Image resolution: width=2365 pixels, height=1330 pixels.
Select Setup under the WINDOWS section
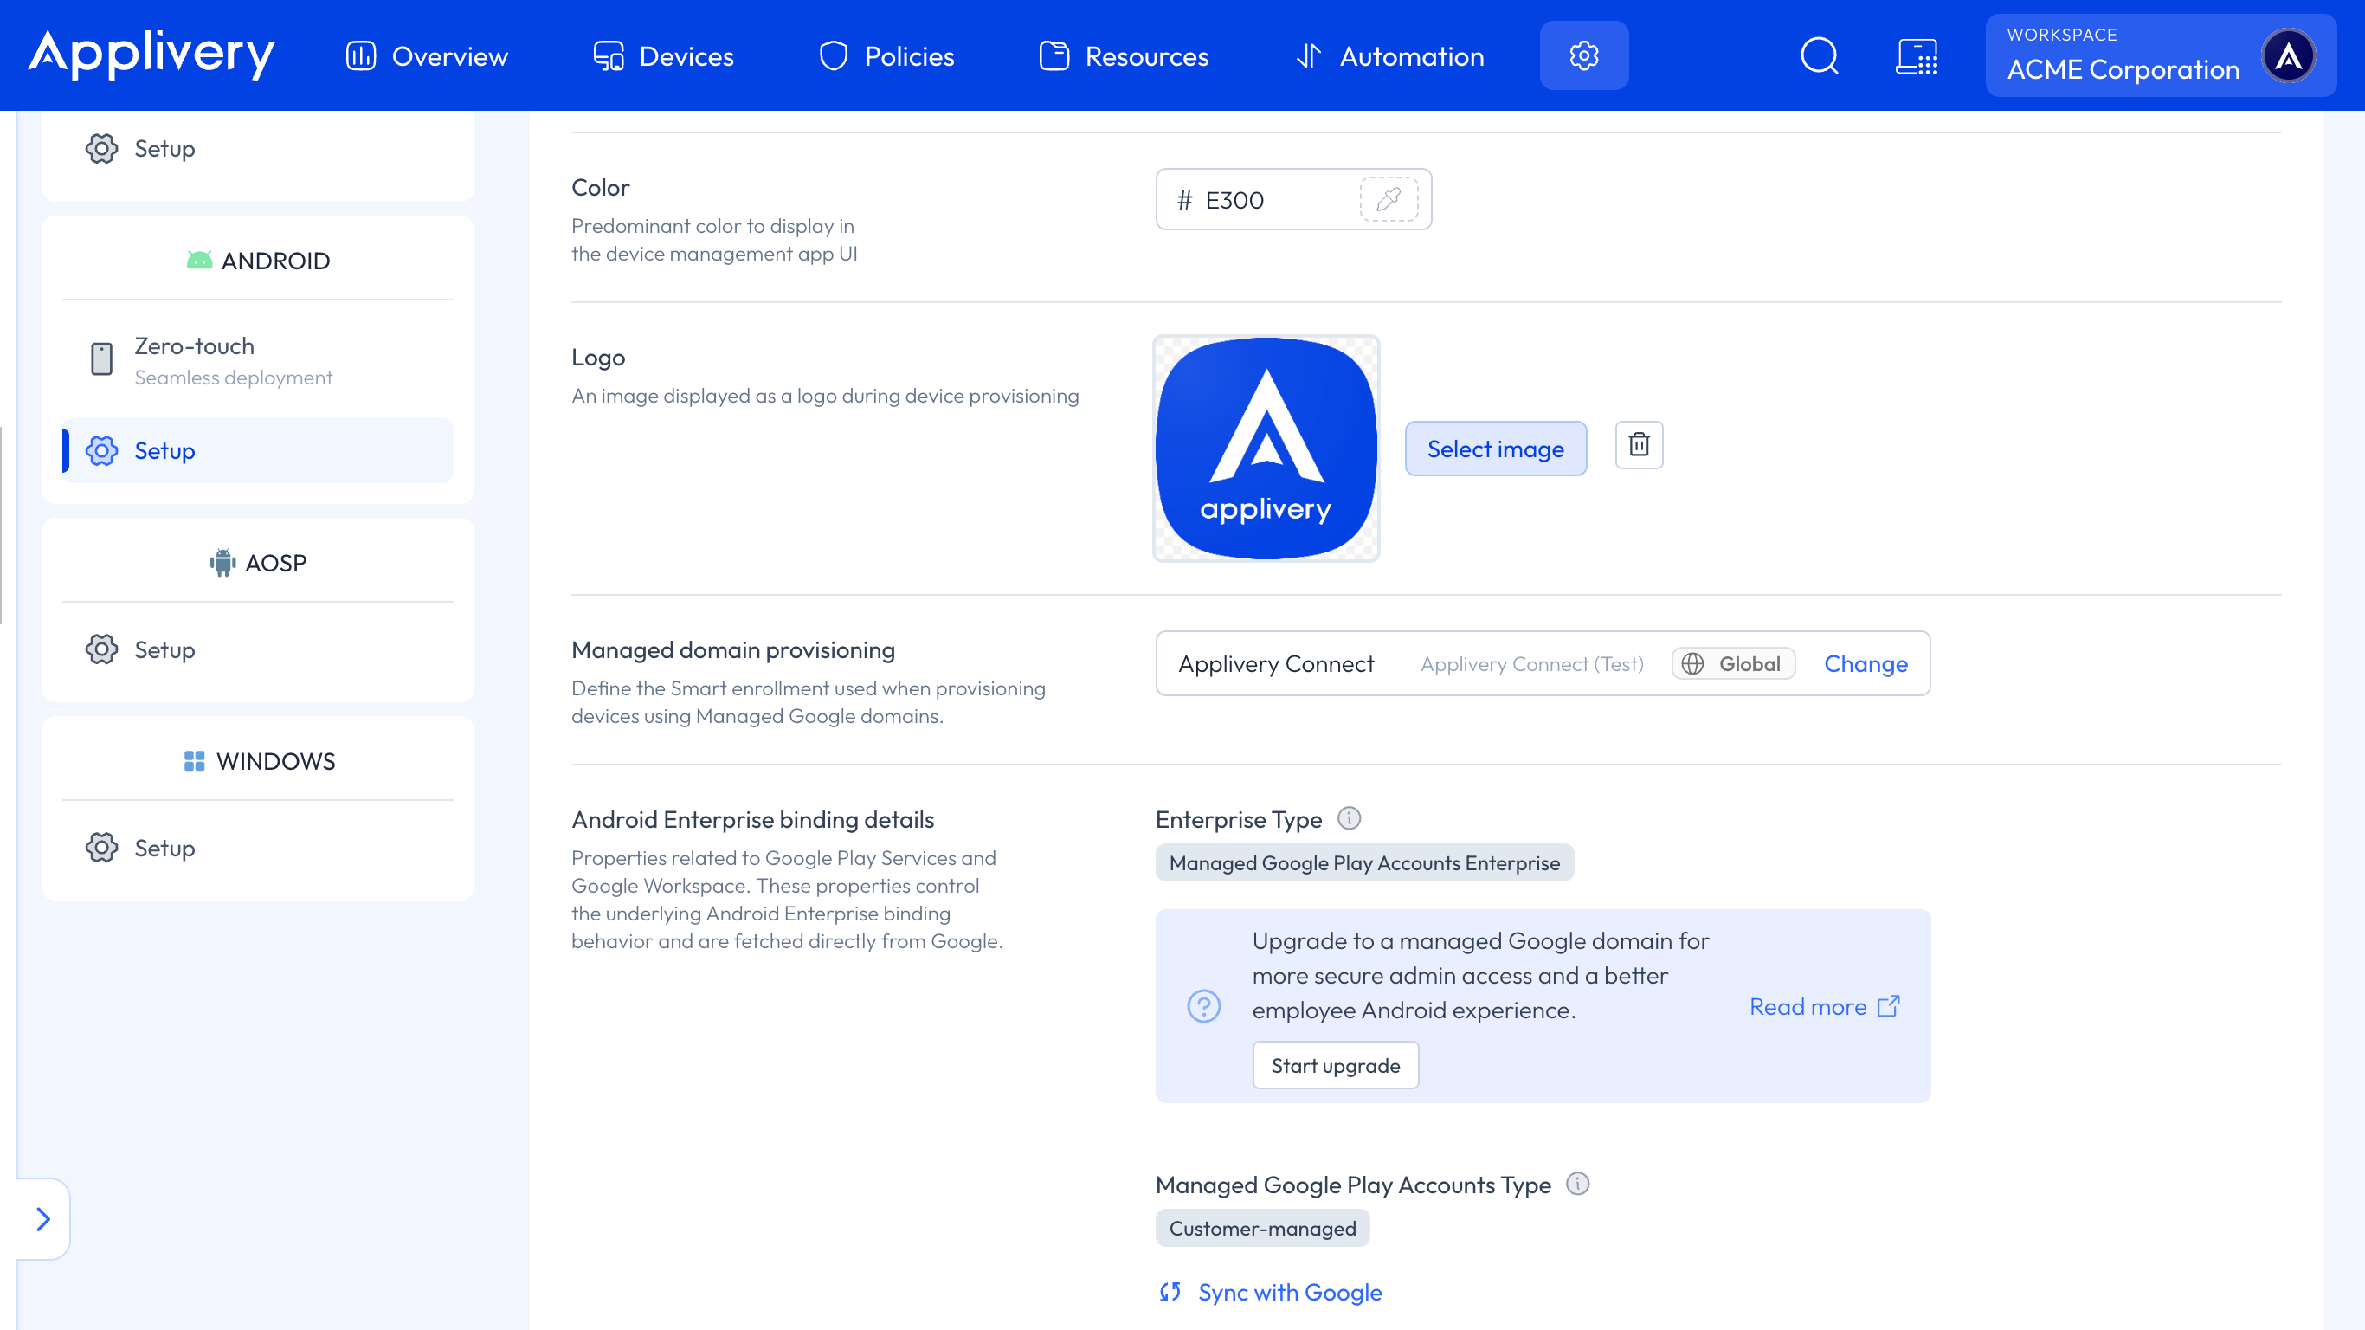tap(258, 848)
